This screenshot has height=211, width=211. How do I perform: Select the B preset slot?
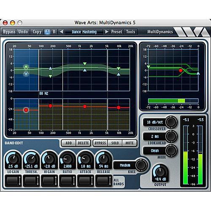tap(54, 32)
